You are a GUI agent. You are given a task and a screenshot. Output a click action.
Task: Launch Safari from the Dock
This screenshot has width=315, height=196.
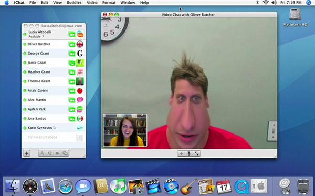(x=66, y=187)
